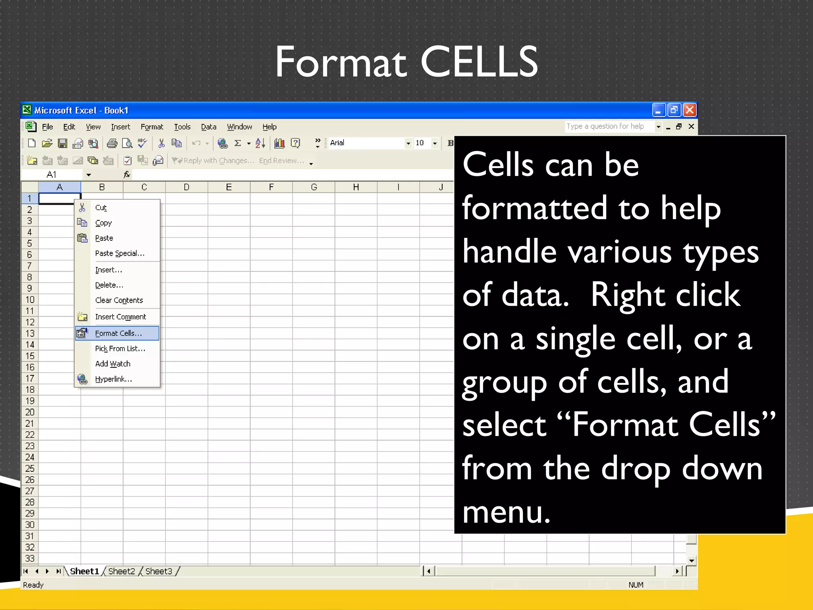
Task: Click the New blank workbook icon
Action: 32,143
